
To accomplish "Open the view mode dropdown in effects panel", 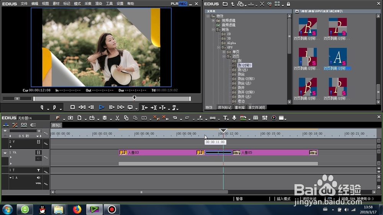I will point(283,5).
